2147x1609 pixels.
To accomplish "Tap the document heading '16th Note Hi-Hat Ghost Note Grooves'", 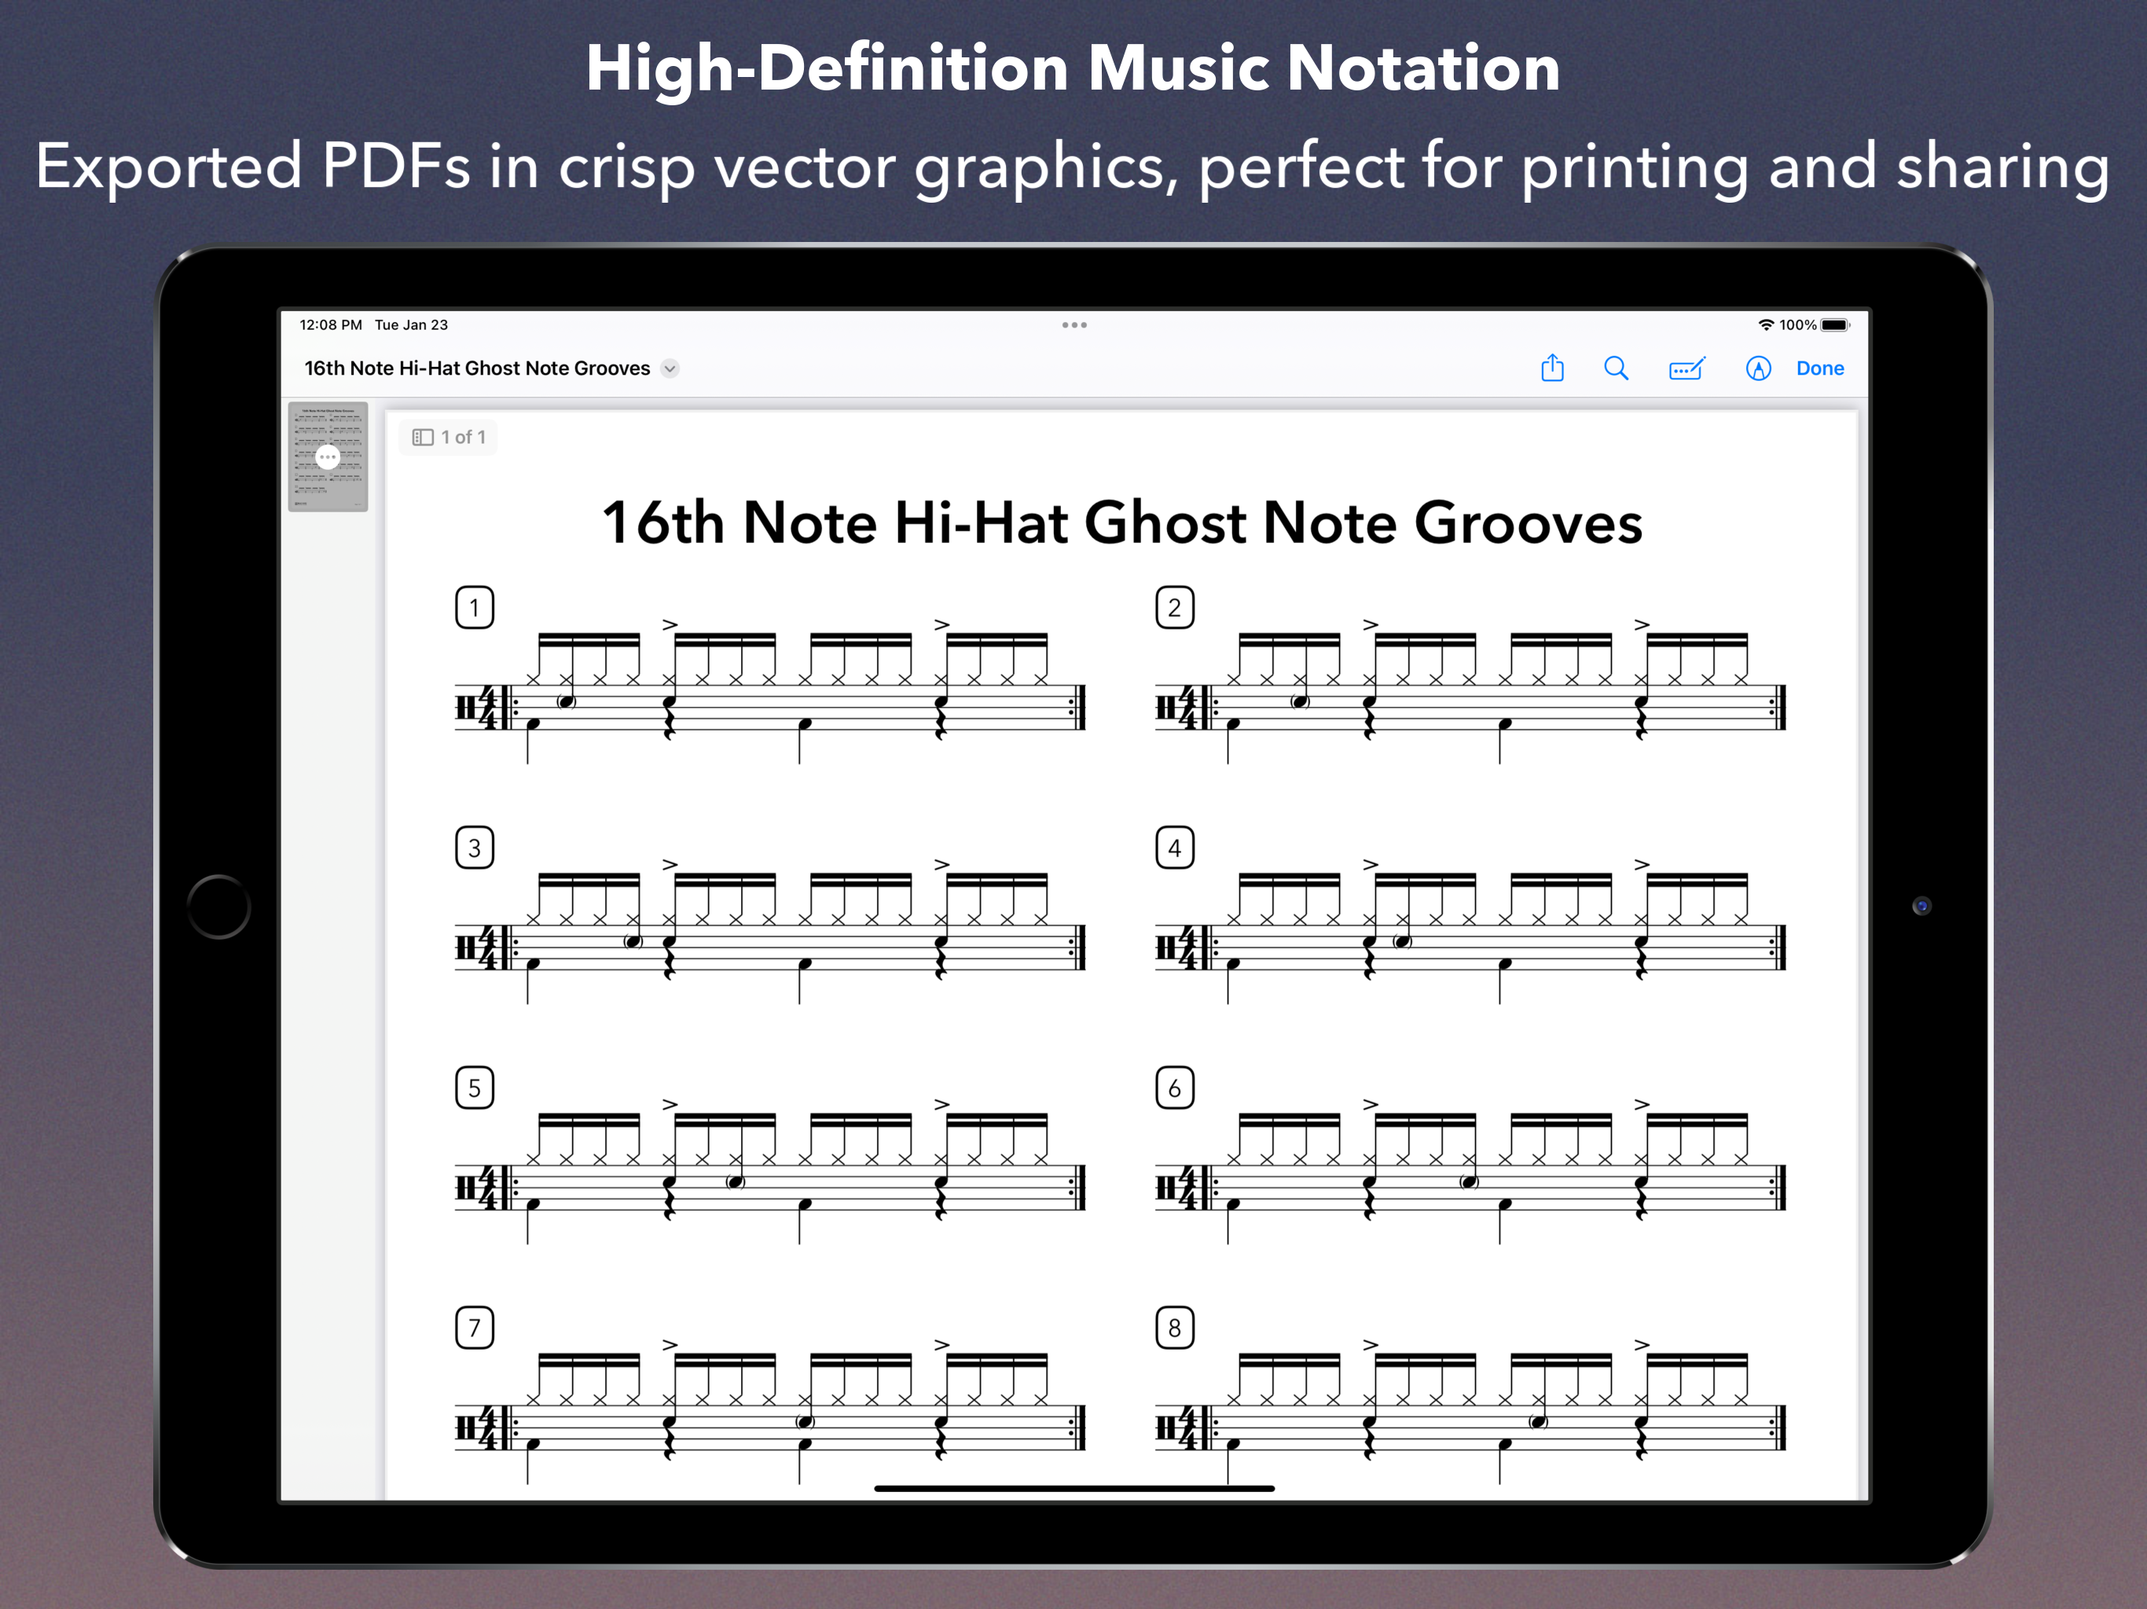I will (x=1122, y=522).
